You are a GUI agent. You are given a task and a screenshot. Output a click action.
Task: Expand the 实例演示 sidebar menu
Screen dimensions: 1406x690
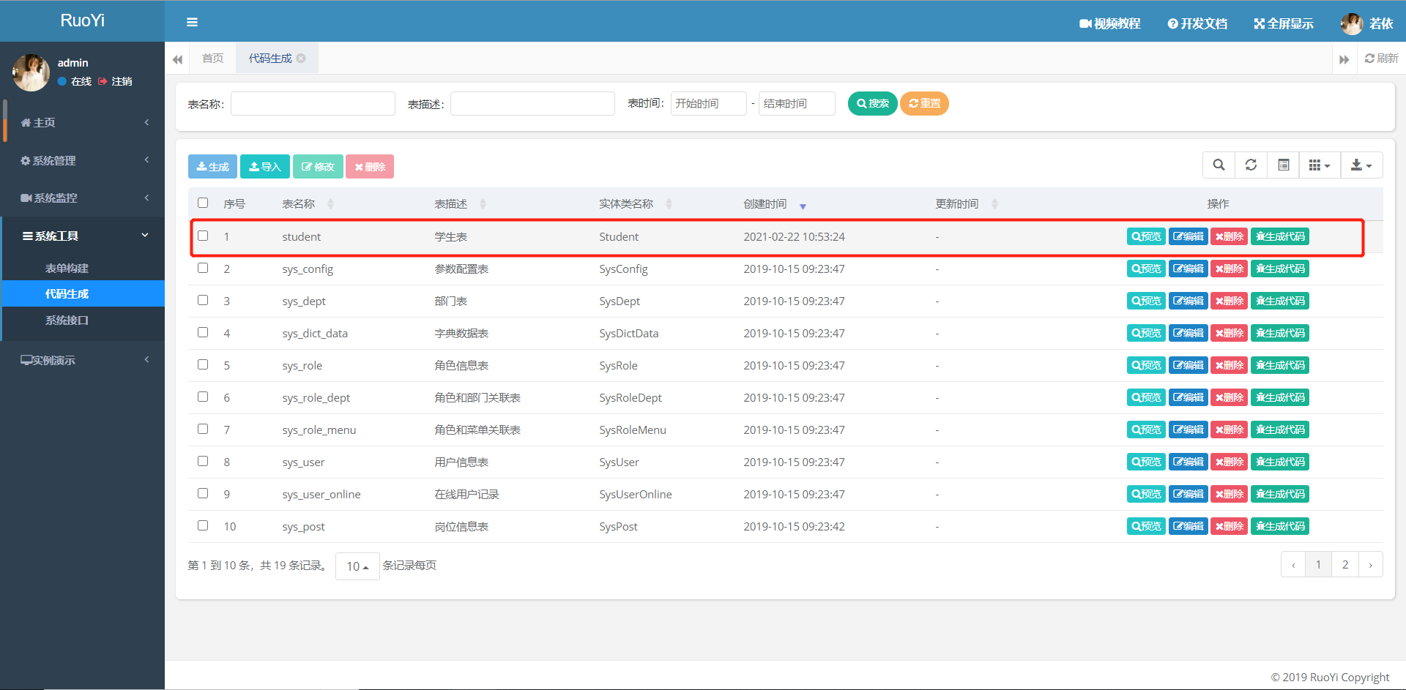coord(83,360)
